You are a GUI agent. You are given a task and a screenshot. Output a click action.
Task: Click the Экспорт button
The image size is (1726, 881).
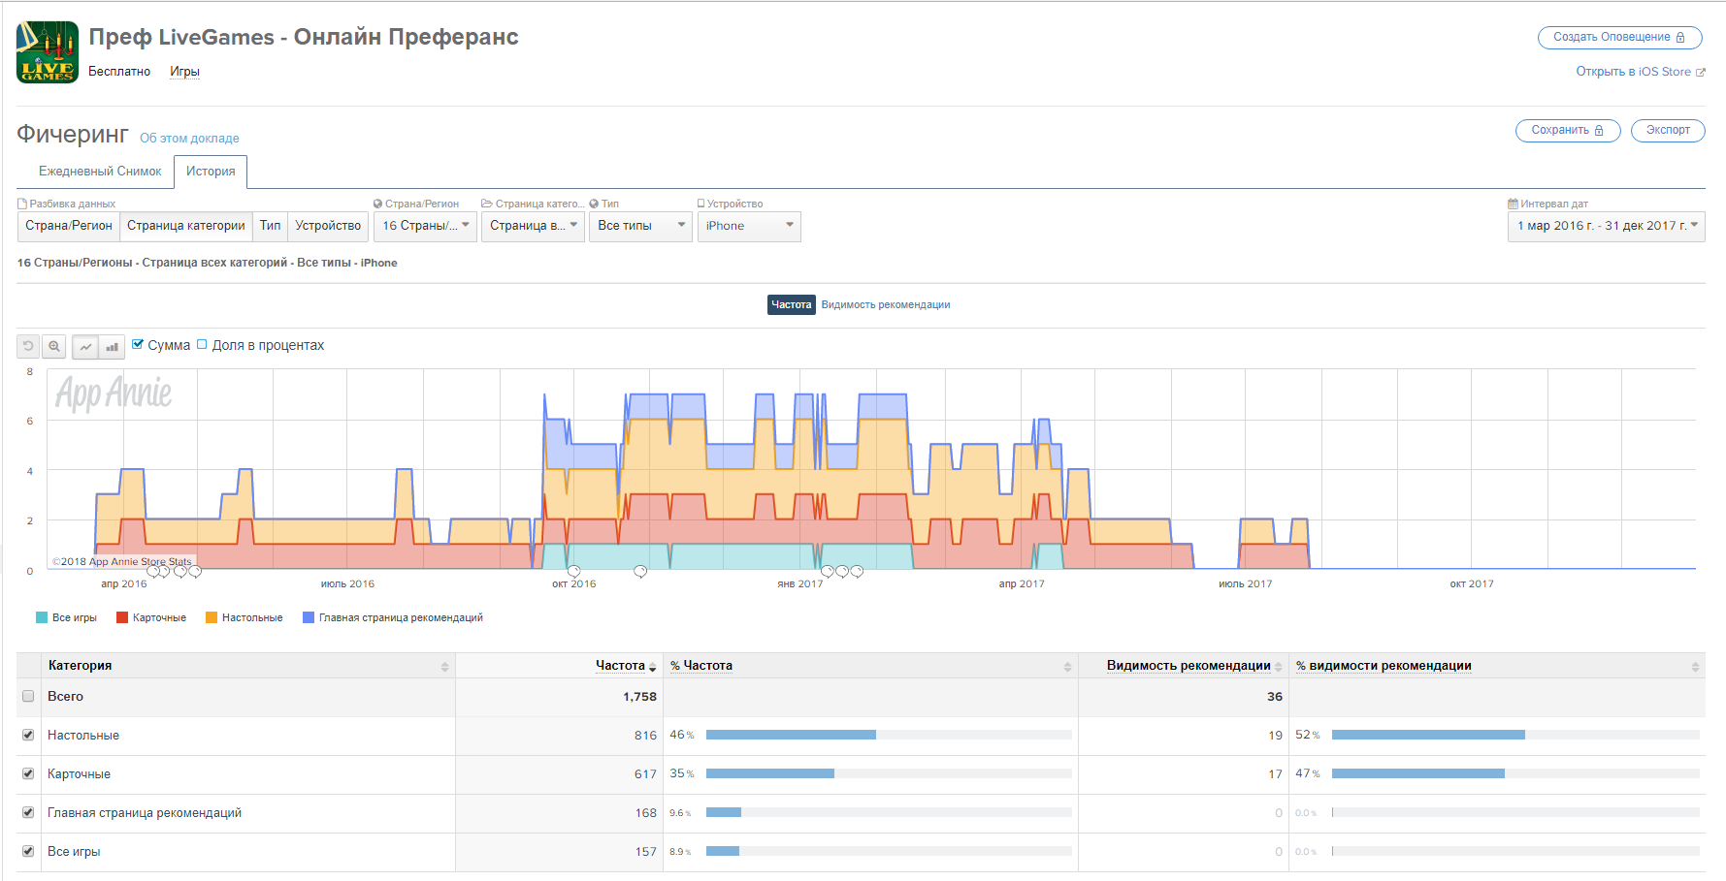click(x=1667, y=130)
